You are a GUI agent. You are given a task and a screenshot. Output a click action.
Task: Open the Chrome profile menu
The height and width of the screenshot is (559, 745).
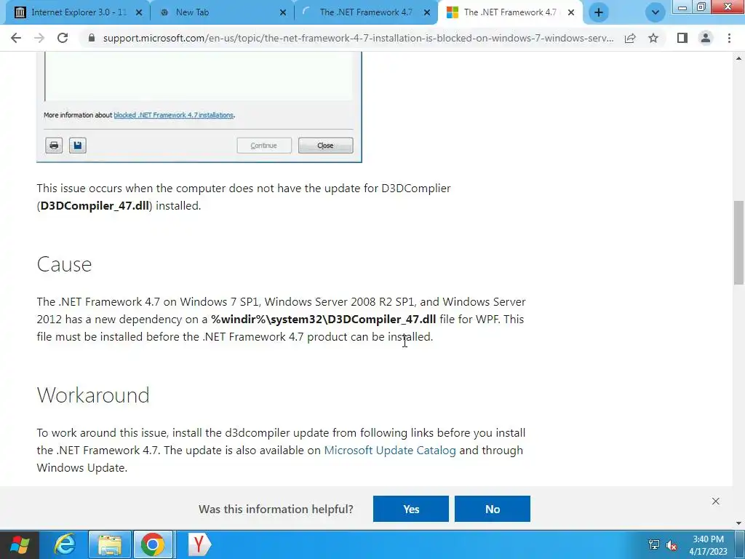(706, 38)
